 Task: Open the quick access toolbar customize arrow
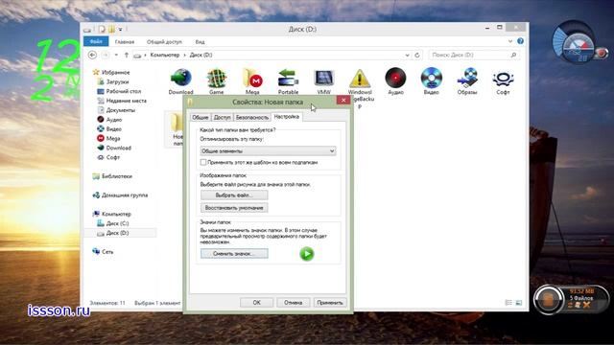(120, 30)
